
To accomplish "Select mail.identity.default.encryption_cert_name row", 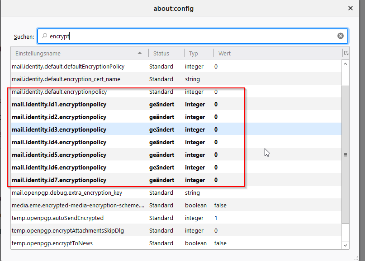I will (x=66, y=79).
